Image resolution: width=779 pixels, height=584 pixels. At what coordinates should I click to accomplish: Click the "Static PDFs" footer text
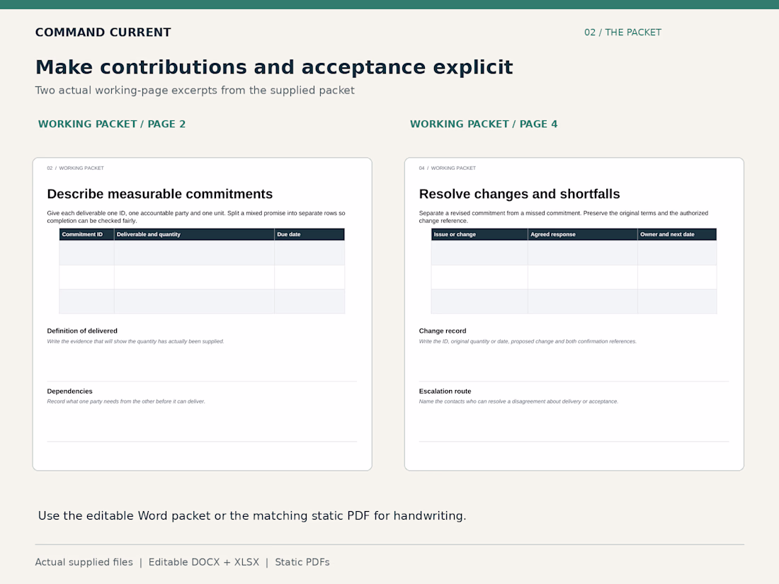pos(302,562)
